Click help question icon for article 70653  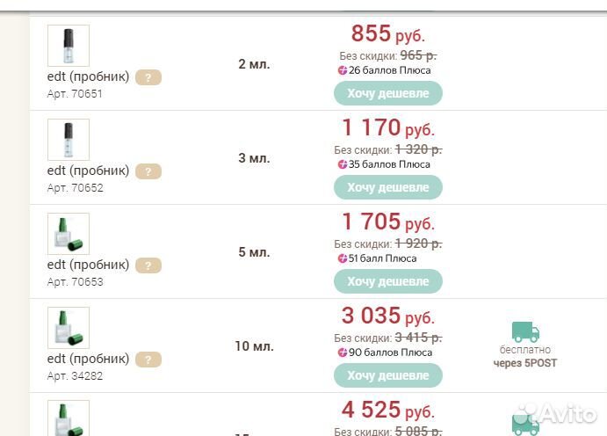148,265
